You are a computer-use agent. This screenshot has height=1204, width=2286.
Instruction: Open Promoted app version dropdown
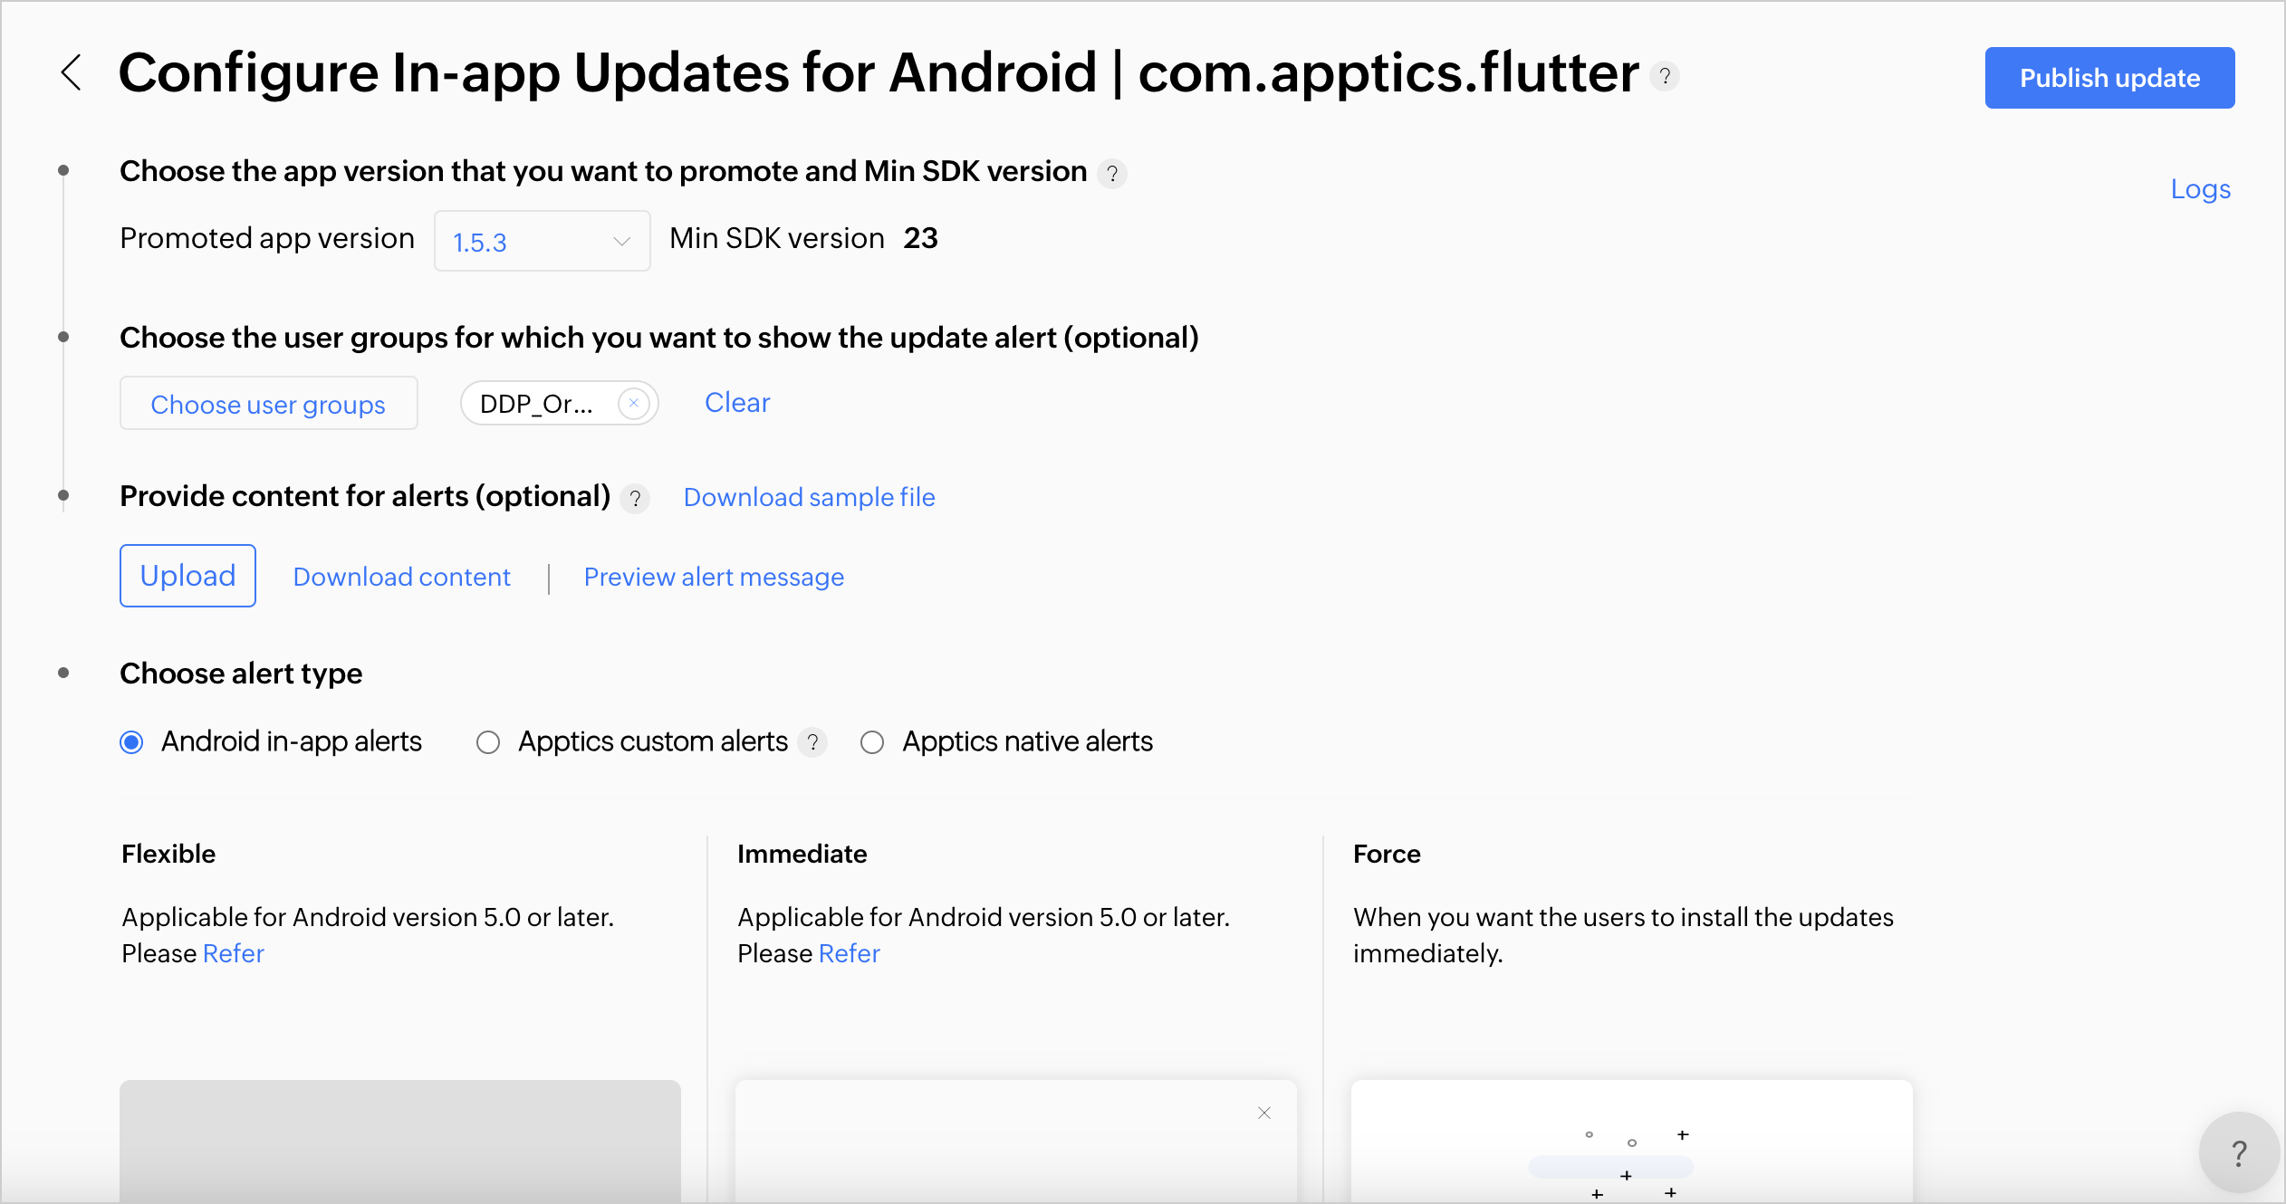(542, 242)
